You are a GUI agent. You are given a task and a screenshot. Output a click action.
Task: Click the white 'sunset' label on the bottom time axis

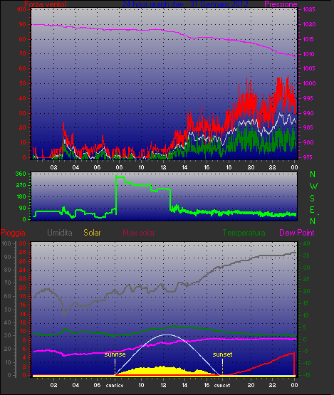pos(221,385)
